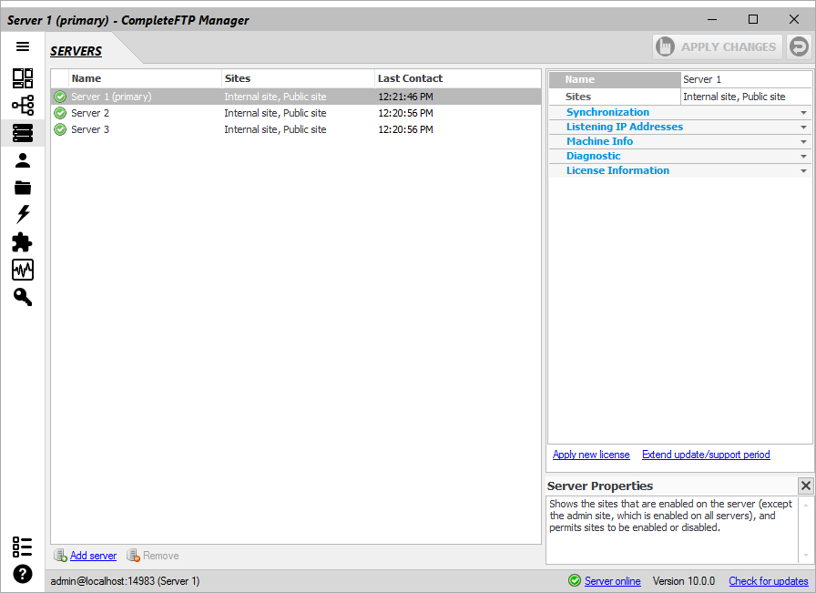Click Sites value in properties grid
Viewport: 816px width, 593px height.
(746, 97)
